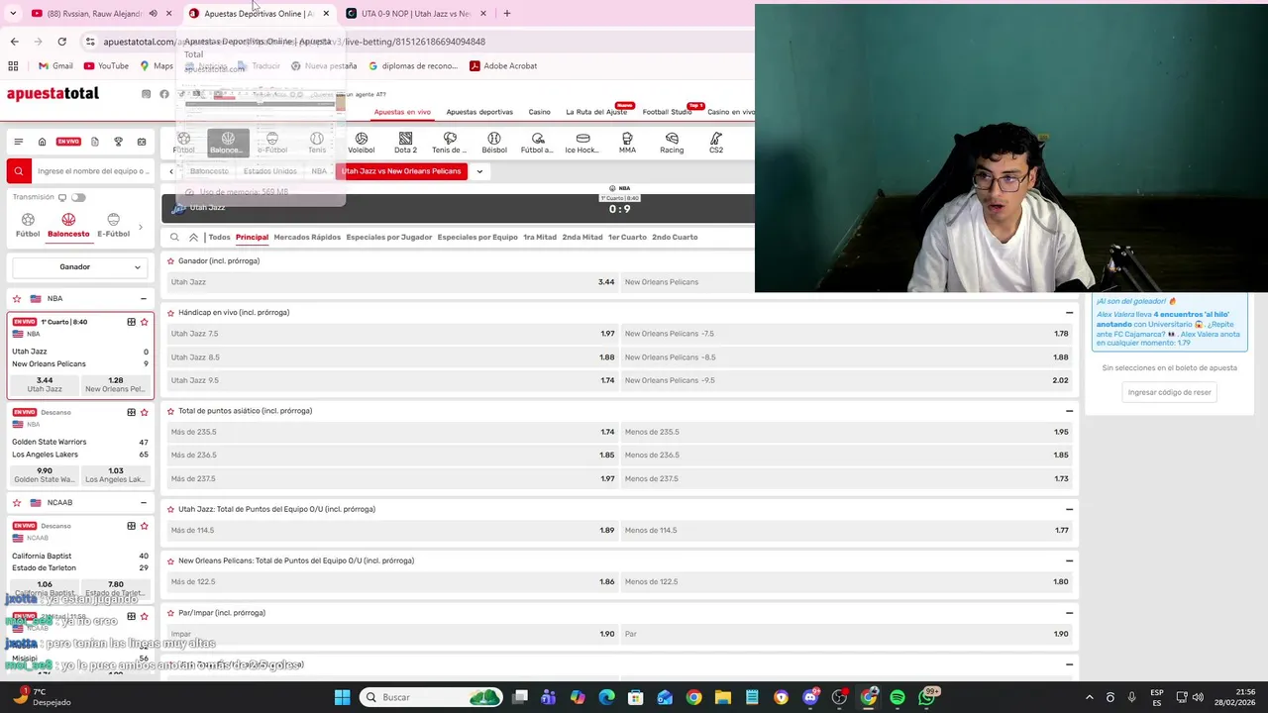
Task: Click the markets search magnifier icon
Action: click(174, 238)
